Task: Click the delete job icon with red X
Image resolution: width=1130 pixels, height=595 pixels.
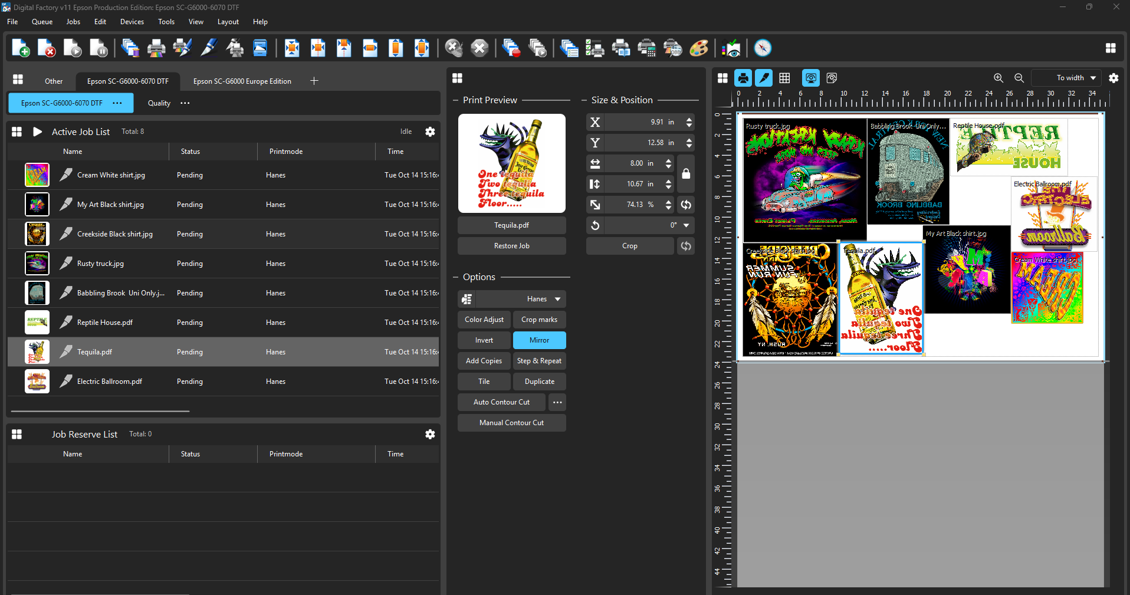Action: pyautogui.click(x=47, y=48)
